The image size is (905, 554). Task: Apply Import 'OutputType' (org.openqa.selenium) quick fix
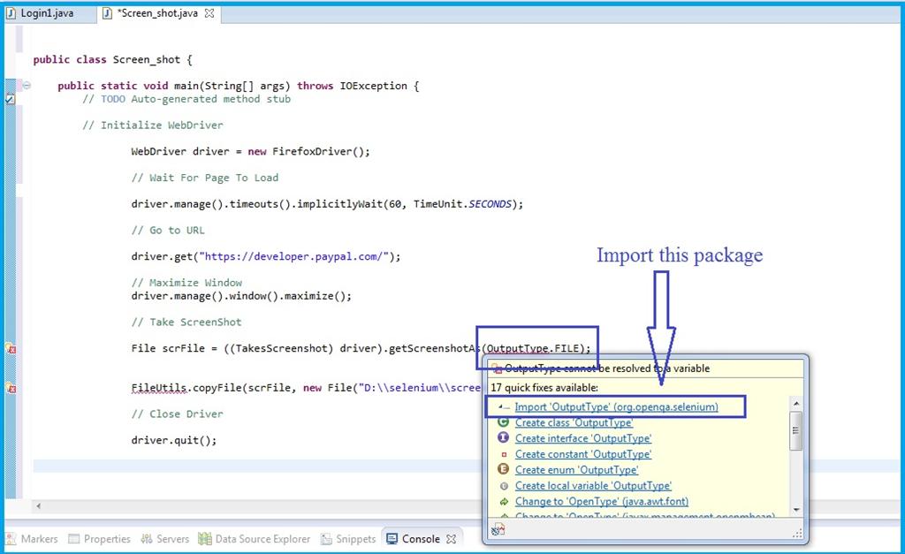616,406
